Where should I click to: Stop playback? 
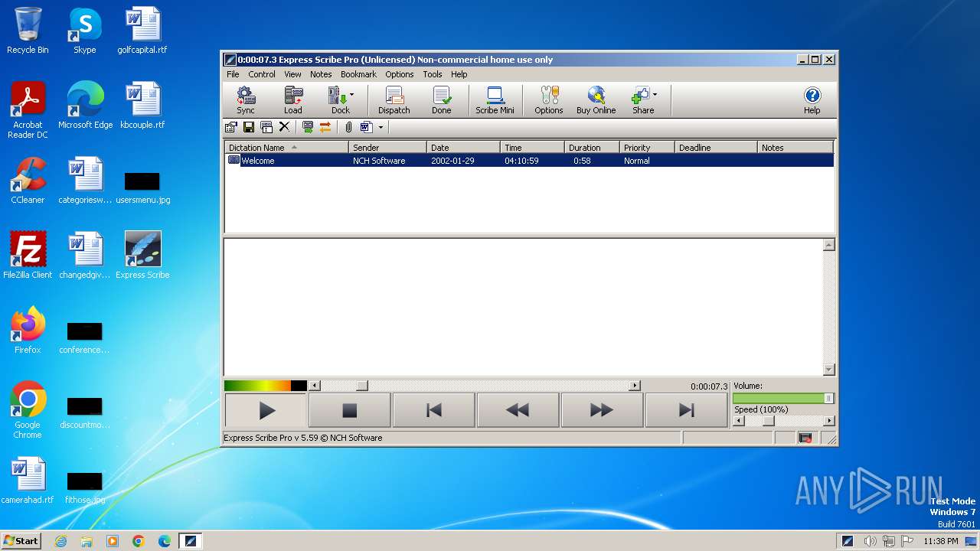(349, 411)
